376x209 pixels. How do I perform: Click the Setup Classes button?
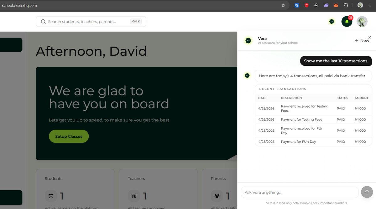[x=69, y=136]
